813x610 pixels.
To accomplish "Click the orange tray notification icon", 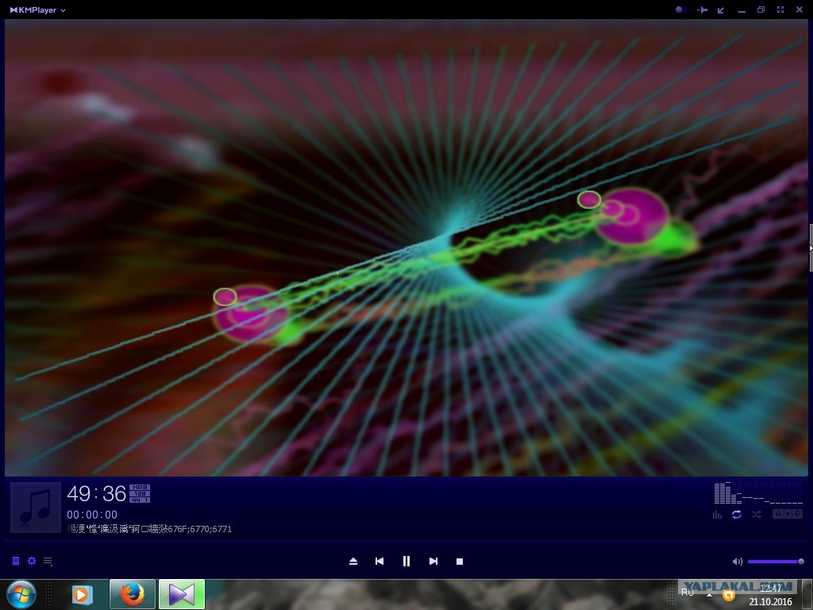I will point(729,595).
